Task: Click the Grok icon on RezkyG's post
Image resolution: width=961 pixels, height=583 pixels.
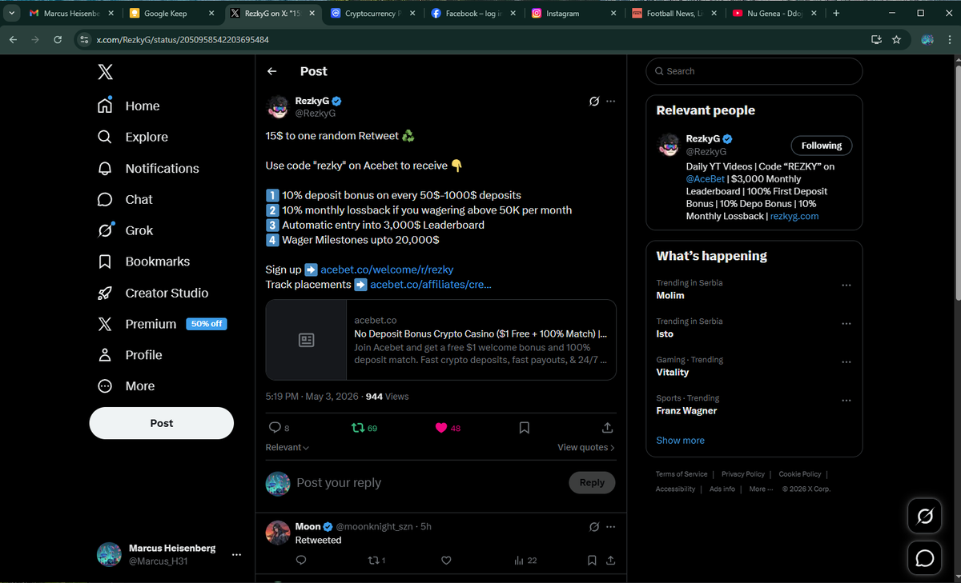Action: 593,102
